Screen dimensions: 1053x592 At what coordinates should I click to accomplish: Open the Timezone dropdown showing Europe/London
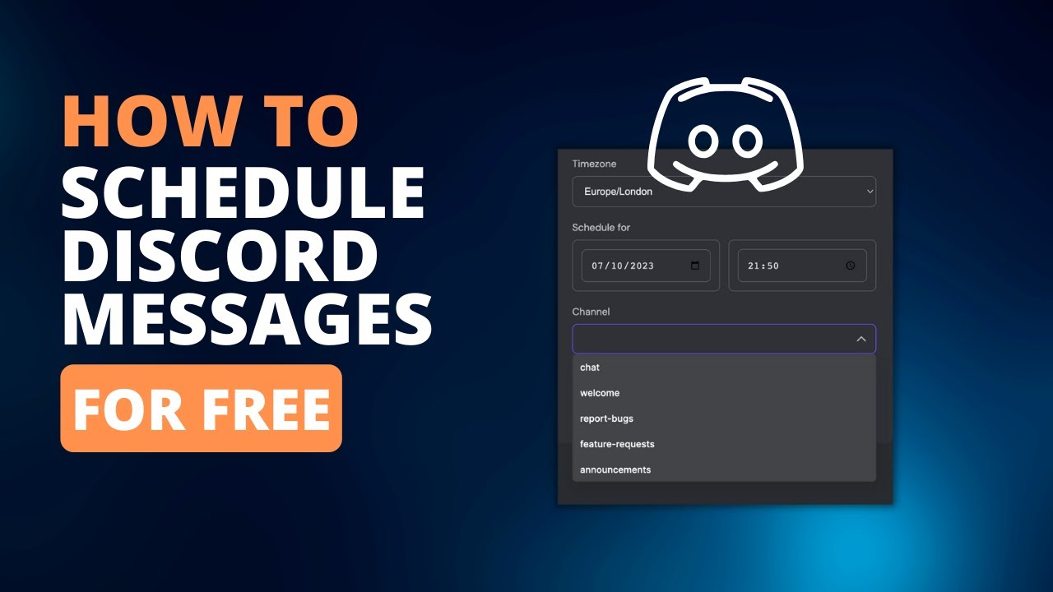coord(724,192)
